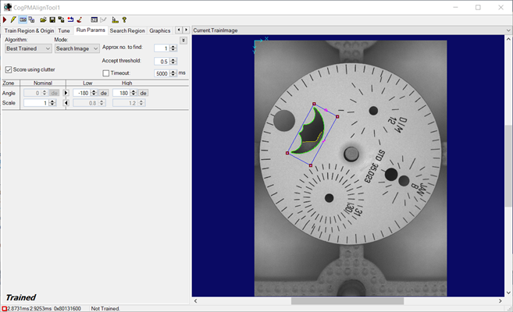Click the open folder icon in toolbar
This screenshot has height=312, width=513.
pos(43,19)
